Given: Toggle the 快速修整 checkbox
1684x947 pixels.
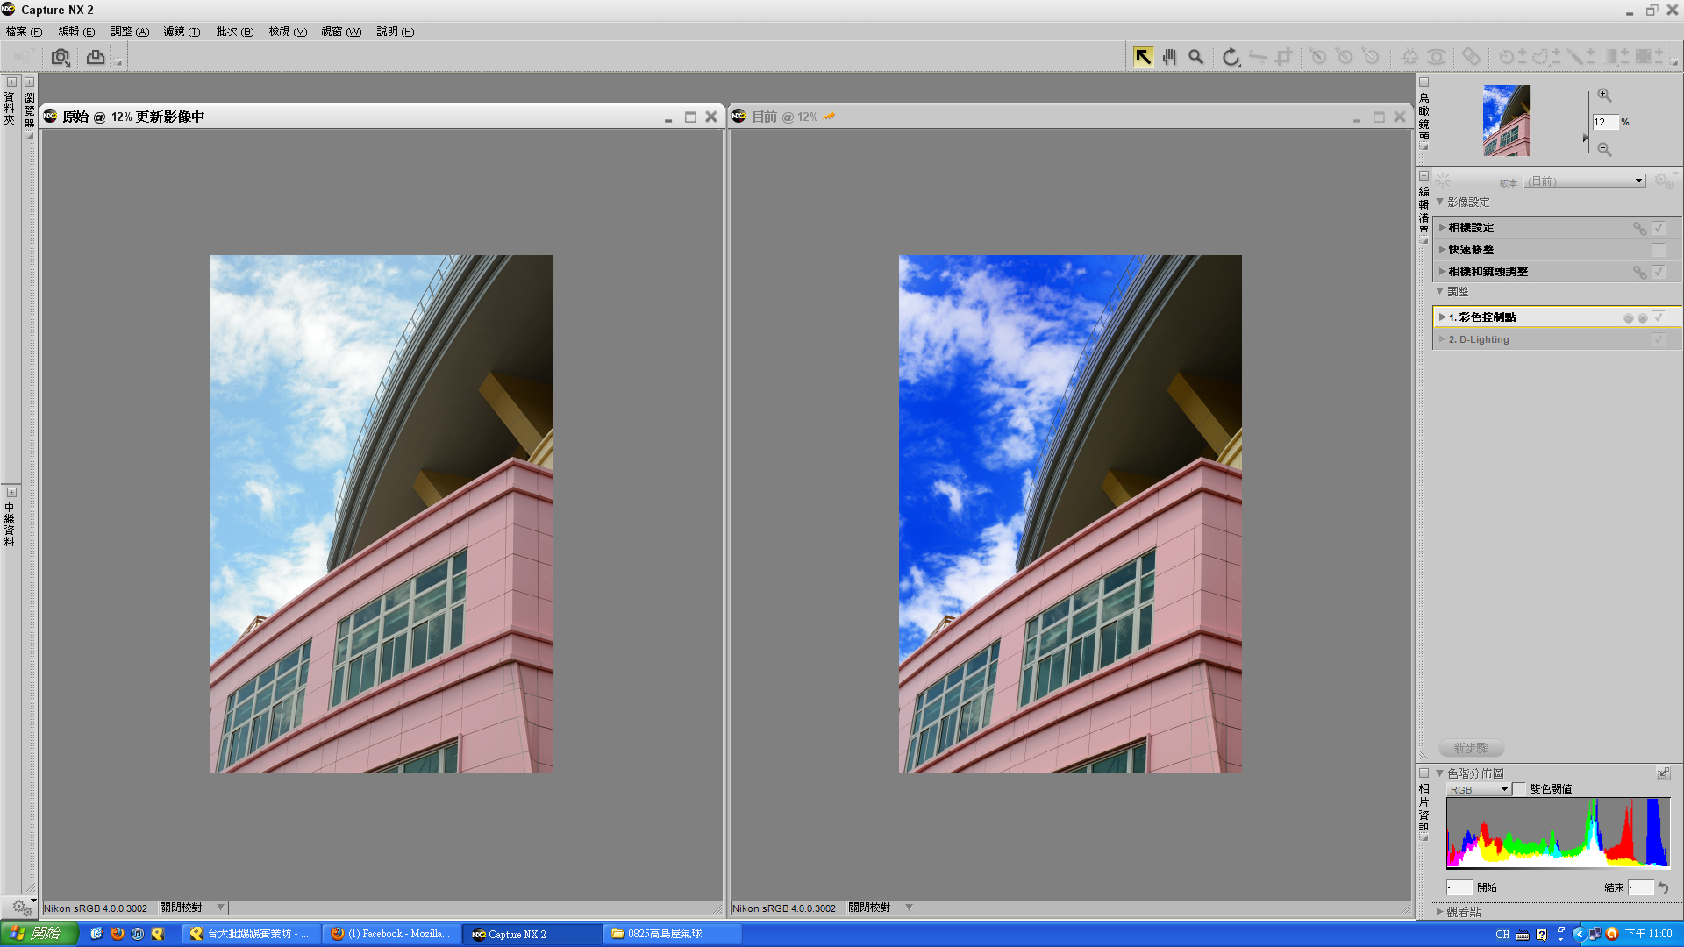Looking at the screenshot, I should [1658, 250].
